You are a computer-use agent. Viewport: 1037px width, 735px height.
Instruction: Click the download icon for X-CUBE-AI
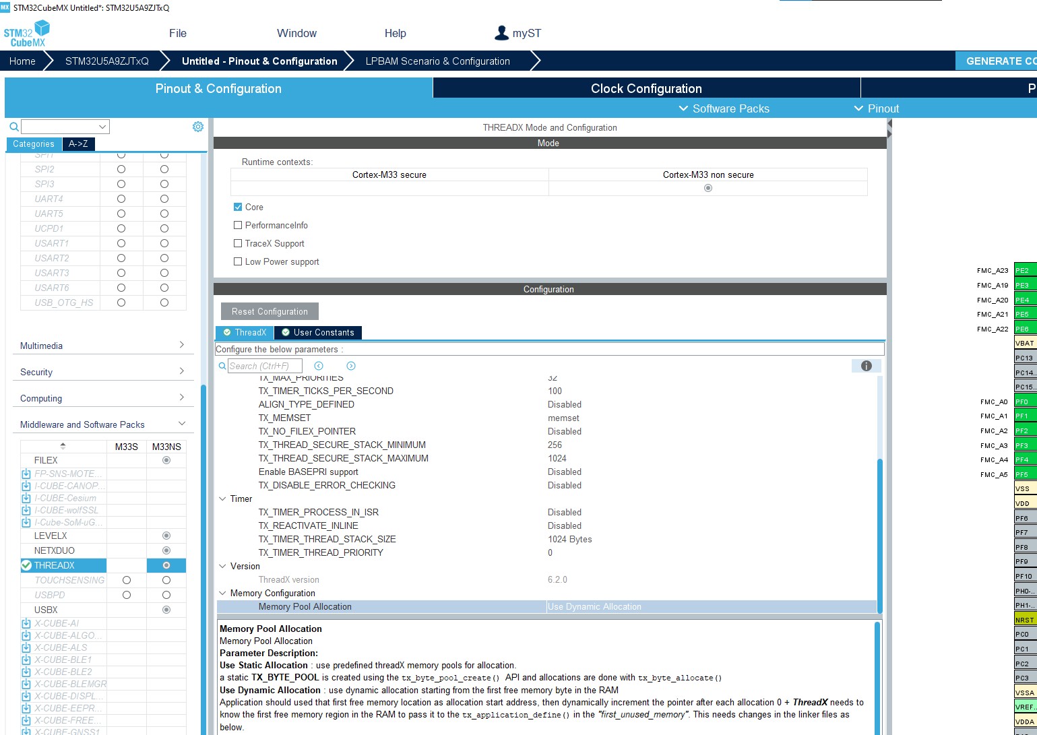26,623
